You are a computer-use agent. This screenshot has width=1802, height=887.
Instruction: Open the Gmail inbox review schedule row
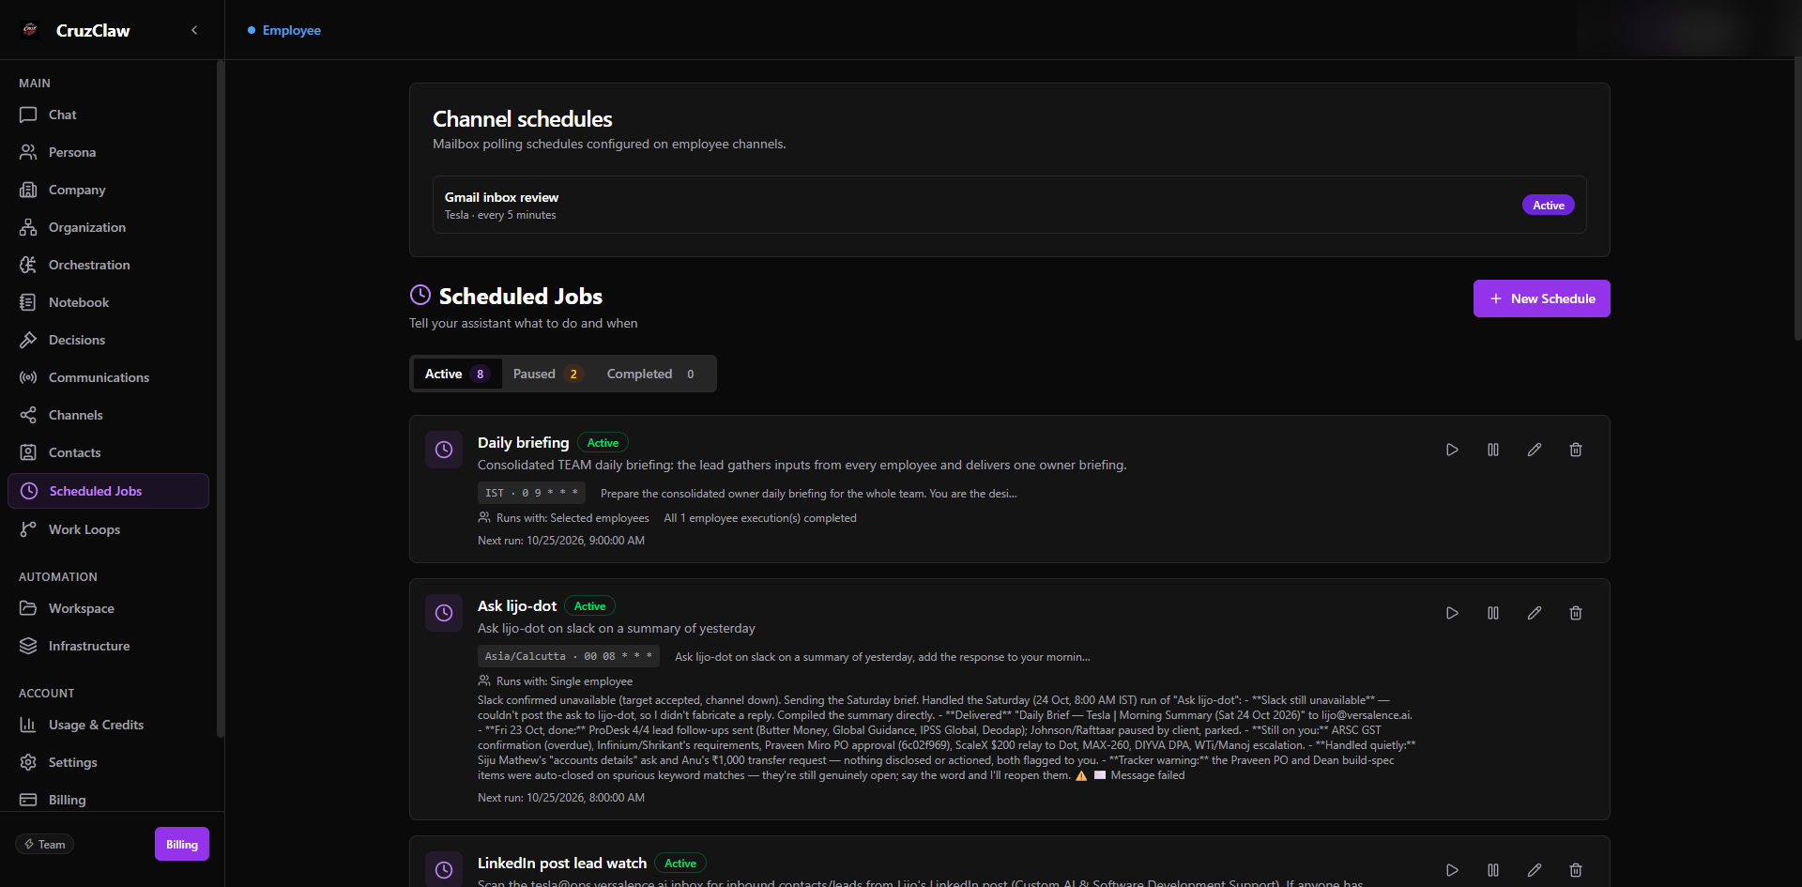[1009, 205]
